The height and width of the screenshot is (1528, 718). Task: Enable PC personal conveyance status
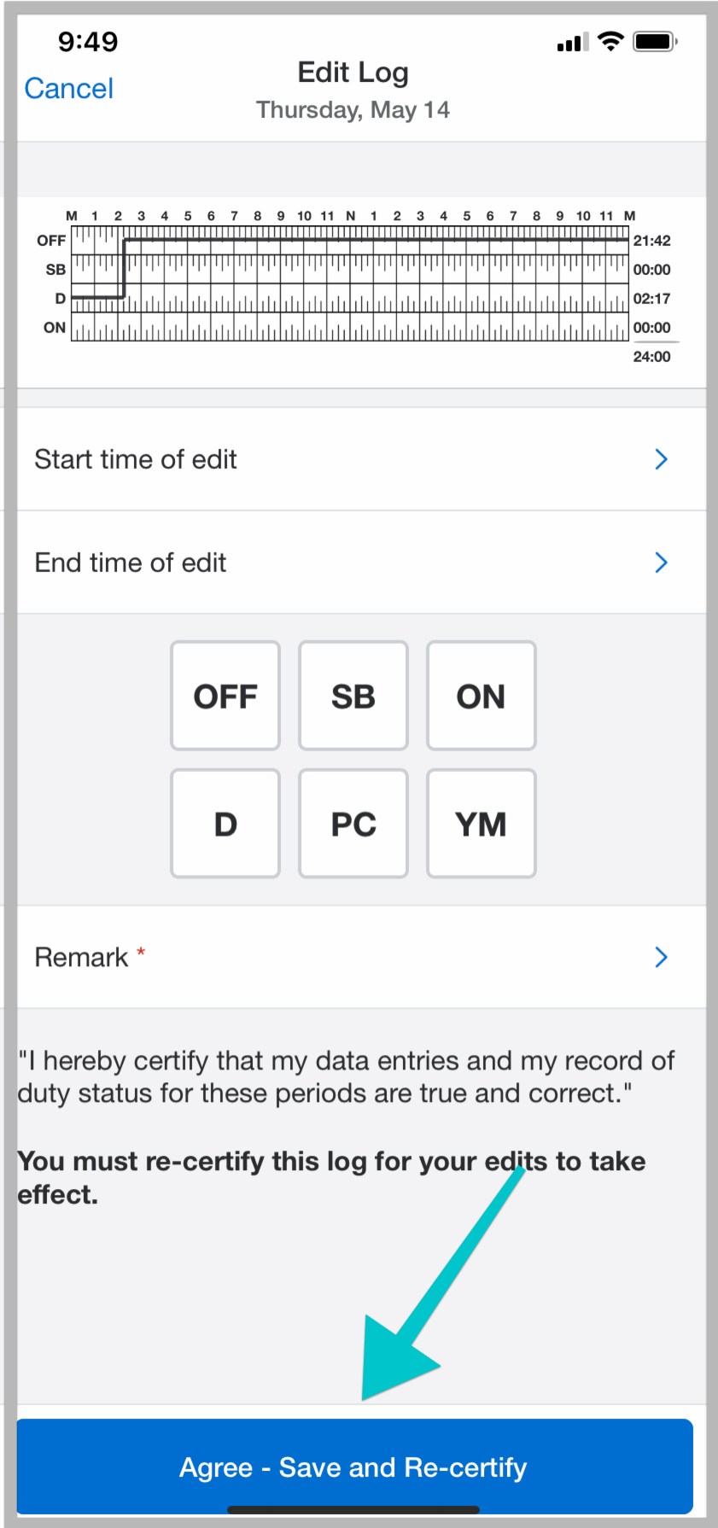coord(353,823)
